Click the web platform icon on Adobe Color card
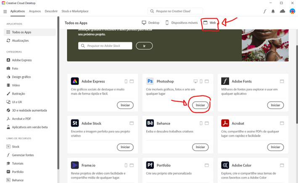 [282, 165]
